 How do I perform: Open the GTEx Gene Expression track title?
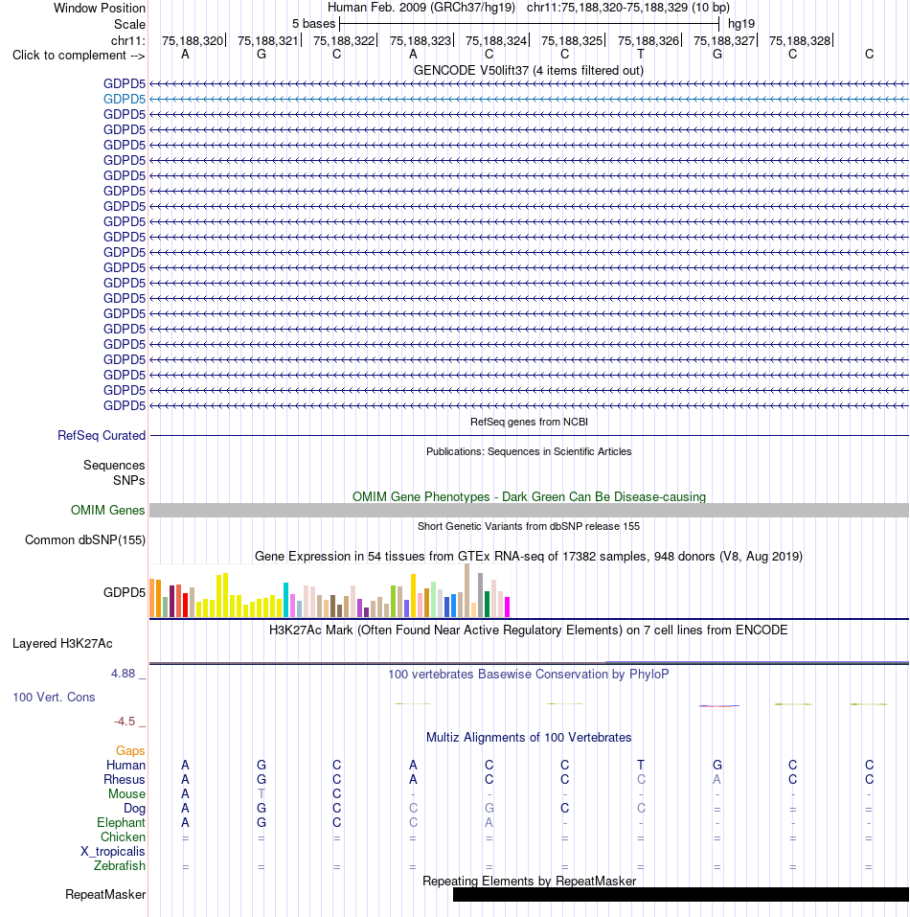click(x=529, y=556)
